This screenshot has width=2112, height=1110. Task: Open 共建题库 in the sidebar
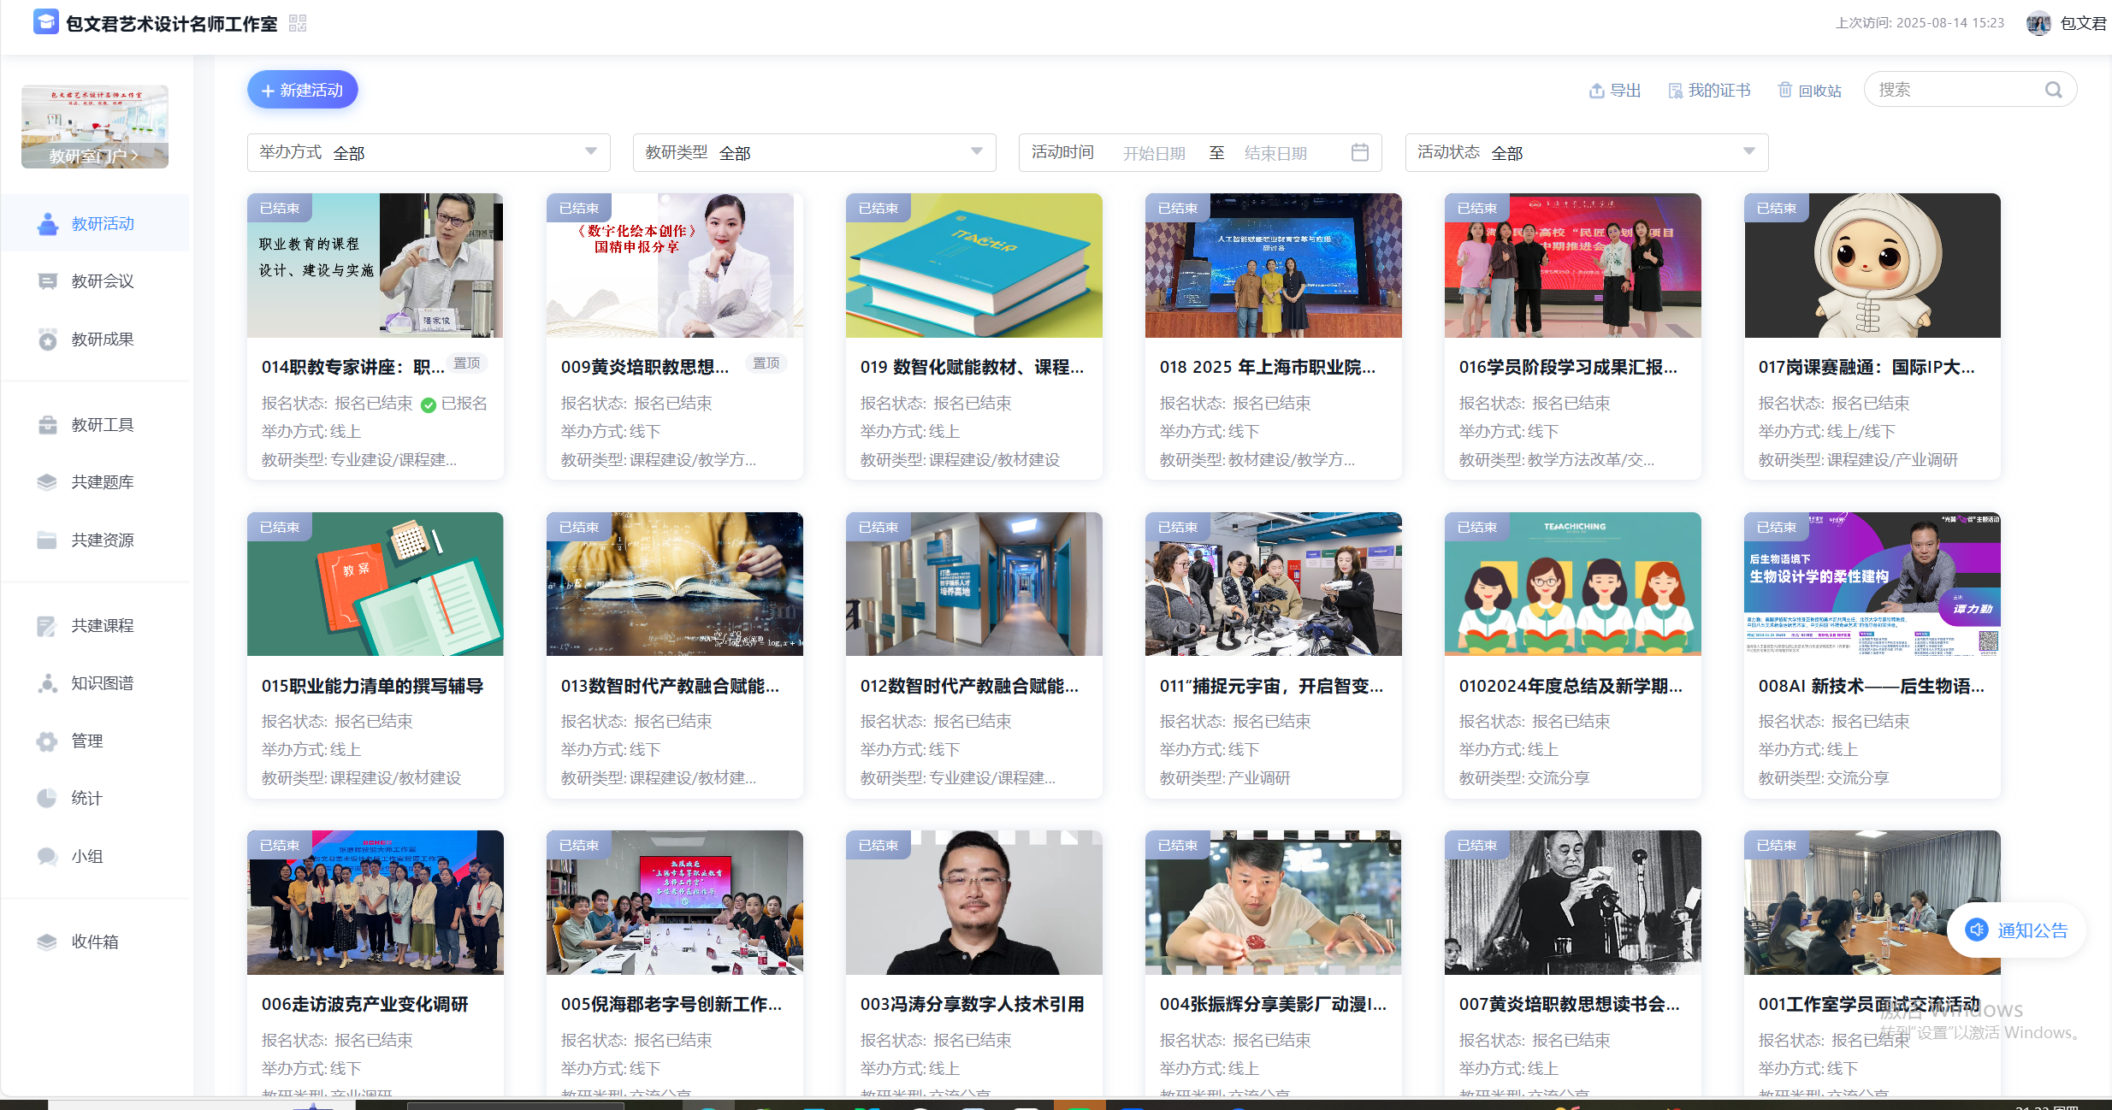[x=102, y=482]
